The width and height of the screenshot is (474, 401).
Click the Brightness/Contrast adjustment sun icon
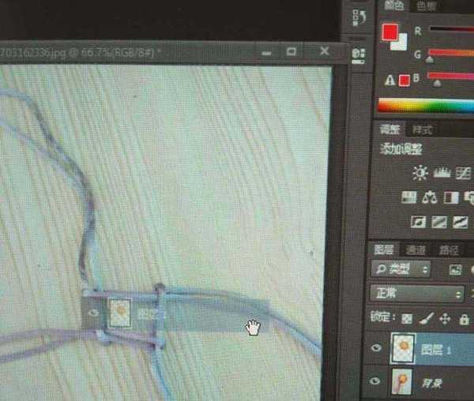[x=420, y=173]
